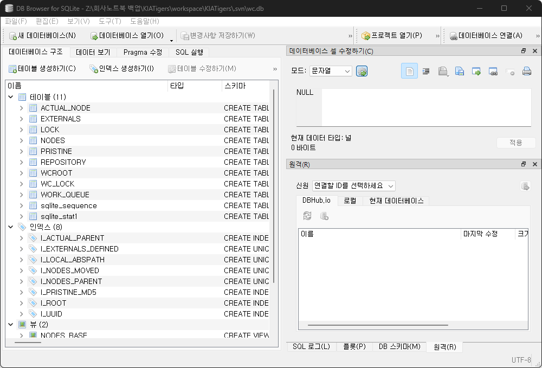
Task: Switch to the 플롯(P) bottom tab
Action: [354, 346]
